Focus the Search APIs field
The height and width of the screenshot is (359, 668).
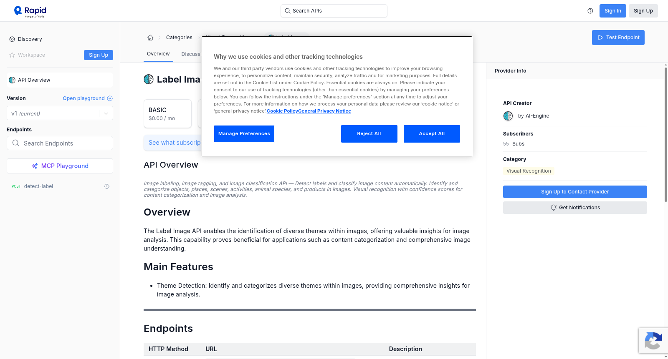334,11
